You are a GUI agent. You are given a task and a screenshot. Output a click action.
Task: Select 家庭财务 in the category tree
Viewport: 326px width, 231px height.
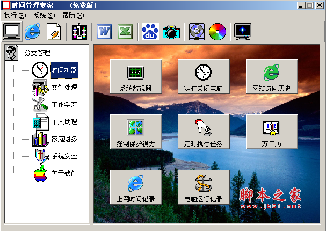tap(64, 139)
